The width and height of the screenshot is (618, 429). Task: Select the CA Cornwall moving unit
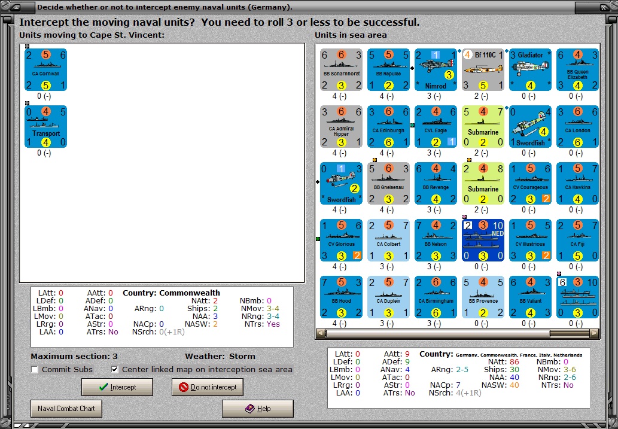point(45,70)
